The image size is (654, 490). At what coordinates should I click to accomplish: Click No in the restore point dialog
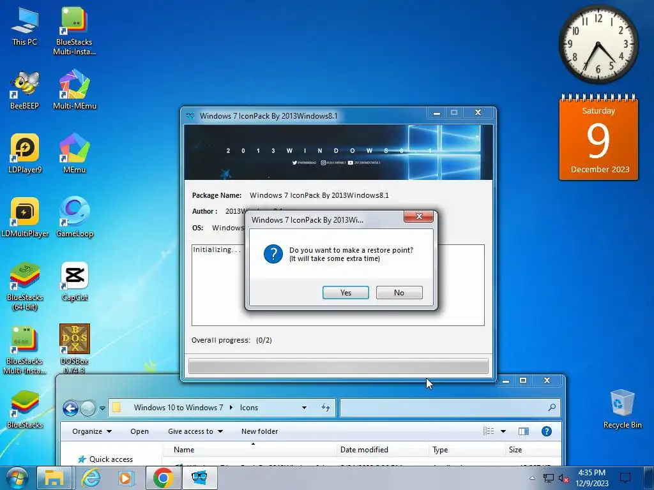[399, 292]
